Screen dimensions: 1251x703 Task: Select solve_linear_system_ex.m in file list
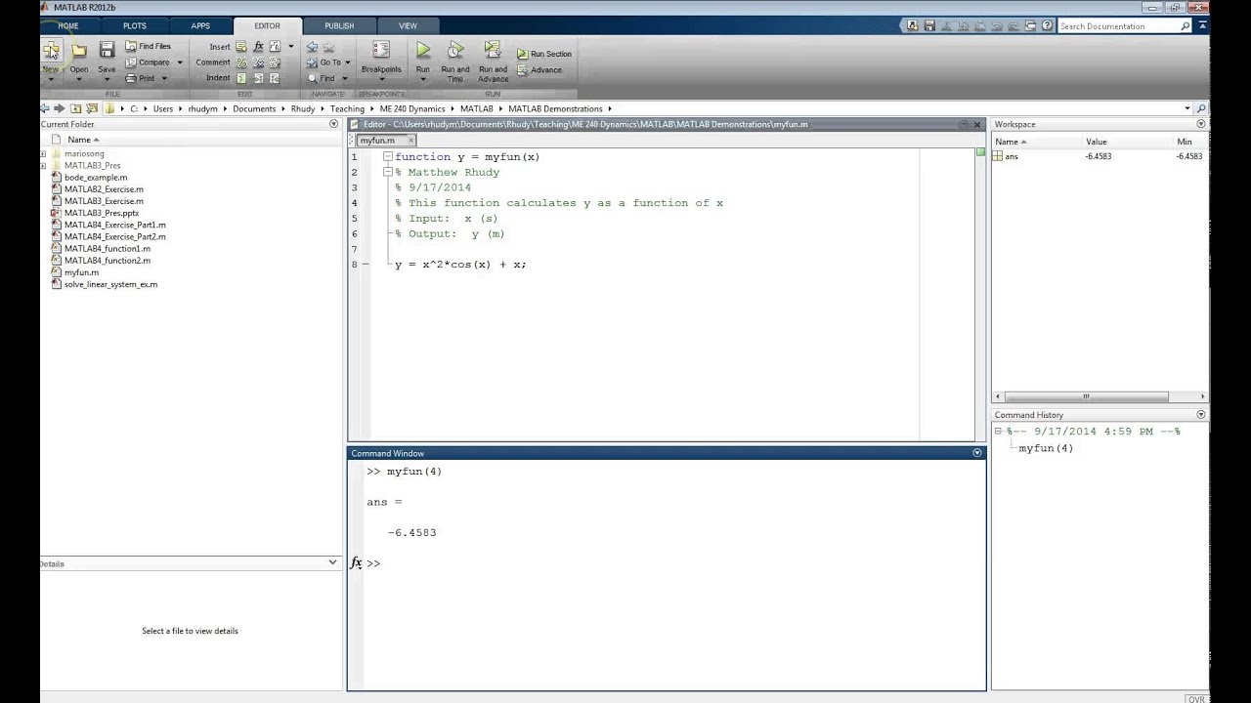[x=110, y=284]
